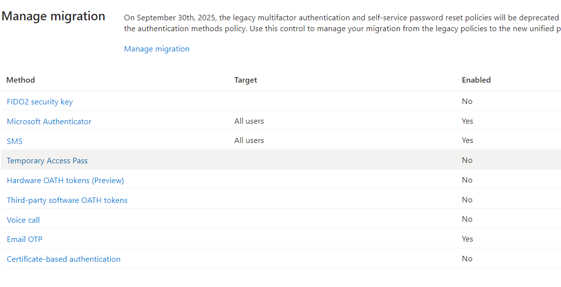Image resolution: width=561 pixels, height=287 pixels.
Task: Click All users in Microsoft Authenticator row
Action: (x=249, y=121)
